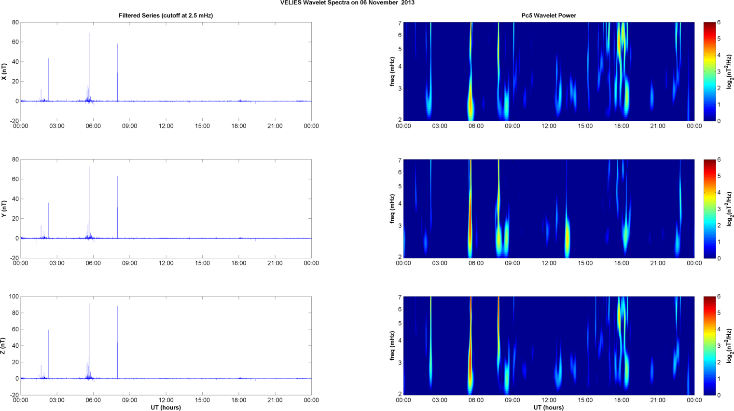The image size is (734, 411).
Task: Click the yellow feature near 18:00 in the X spectrum
Action: tap(620, 43)
